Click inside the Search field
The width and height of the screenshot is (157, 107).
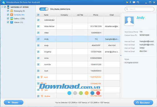140,9
